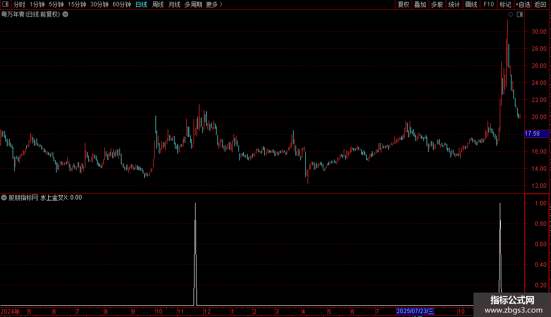Screen dimensions: 551x317
Task: Add stock via +自选 button
Action: point(523,4)
